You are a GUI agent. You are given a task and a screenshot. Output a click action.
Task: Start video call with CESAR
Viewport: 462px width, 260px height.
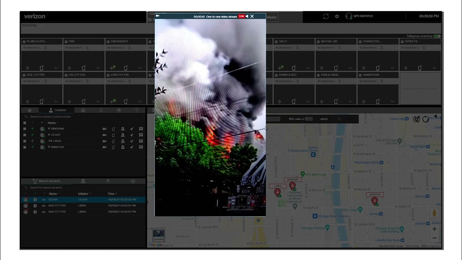pyautogui.click(x=104, y=135)
